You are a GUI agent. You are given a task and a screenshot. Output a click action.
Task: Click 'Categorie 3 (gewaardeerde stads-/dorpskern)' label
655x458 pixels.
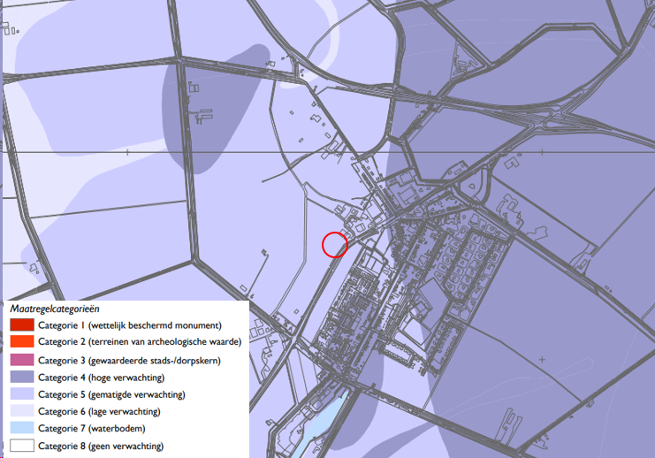[x=129, y=360]
